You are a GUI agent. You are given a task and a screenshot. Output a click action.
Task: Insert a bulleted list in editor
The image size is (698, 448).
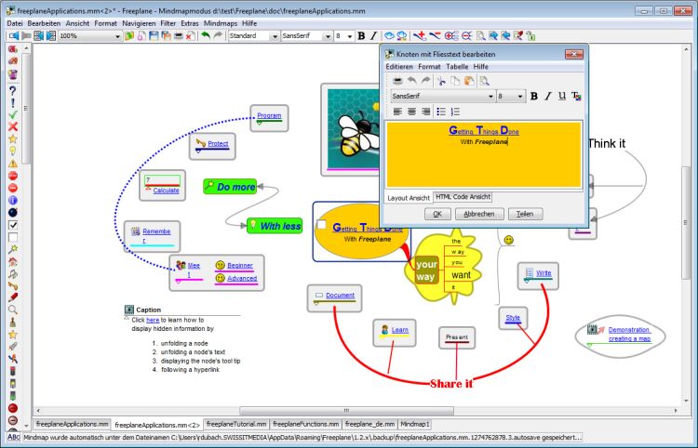(x=441, y=112)
